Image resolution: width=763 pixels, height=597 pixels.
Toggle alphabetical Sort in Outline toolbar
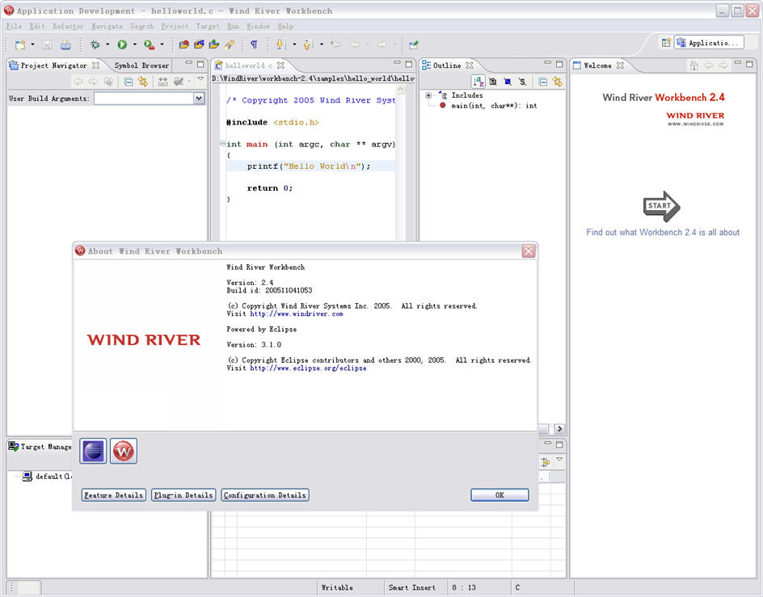[478, 82]
